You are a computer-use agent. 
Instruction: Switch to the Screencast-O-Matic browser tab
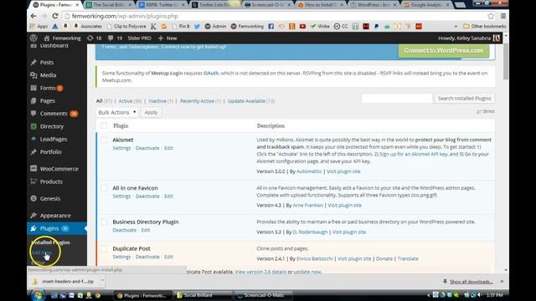[x=268, y=5]
